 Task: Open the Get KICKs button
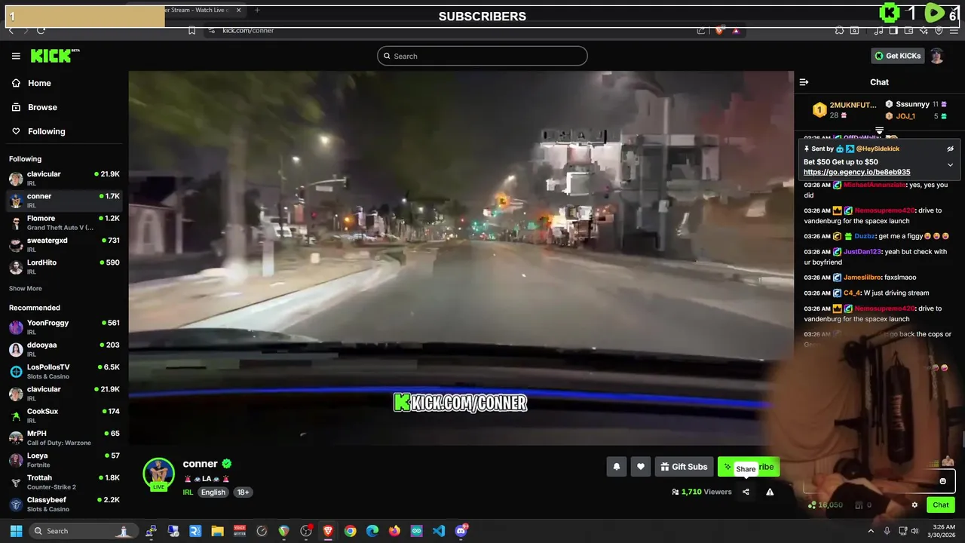point(897,56)
